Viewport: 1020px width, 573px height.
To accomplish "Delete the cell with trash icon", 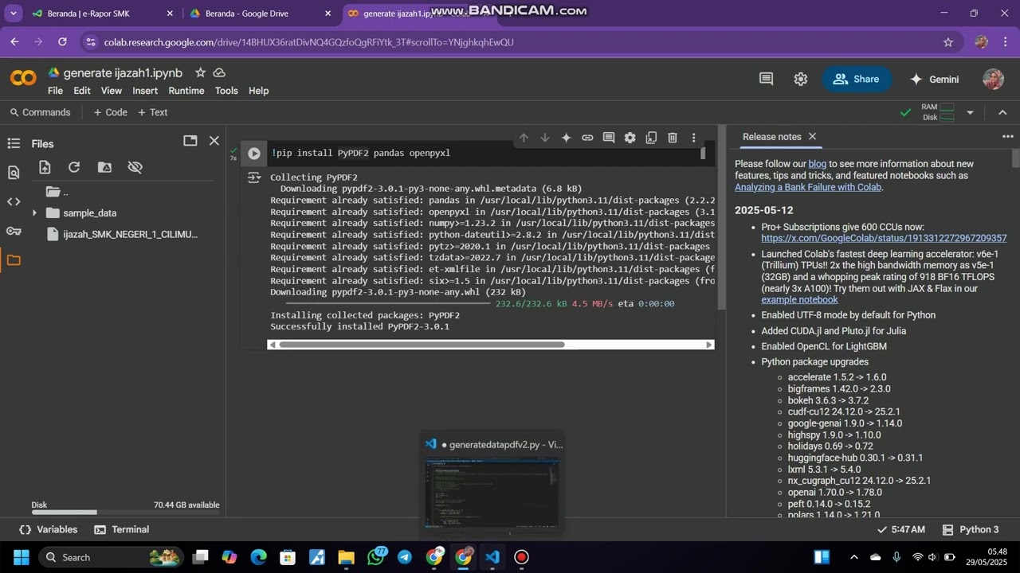I will (673, 138).
